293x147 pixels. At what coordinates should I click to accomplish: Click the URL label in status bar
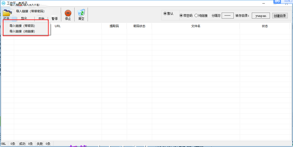pyautogui.click(x=4, y=144)
